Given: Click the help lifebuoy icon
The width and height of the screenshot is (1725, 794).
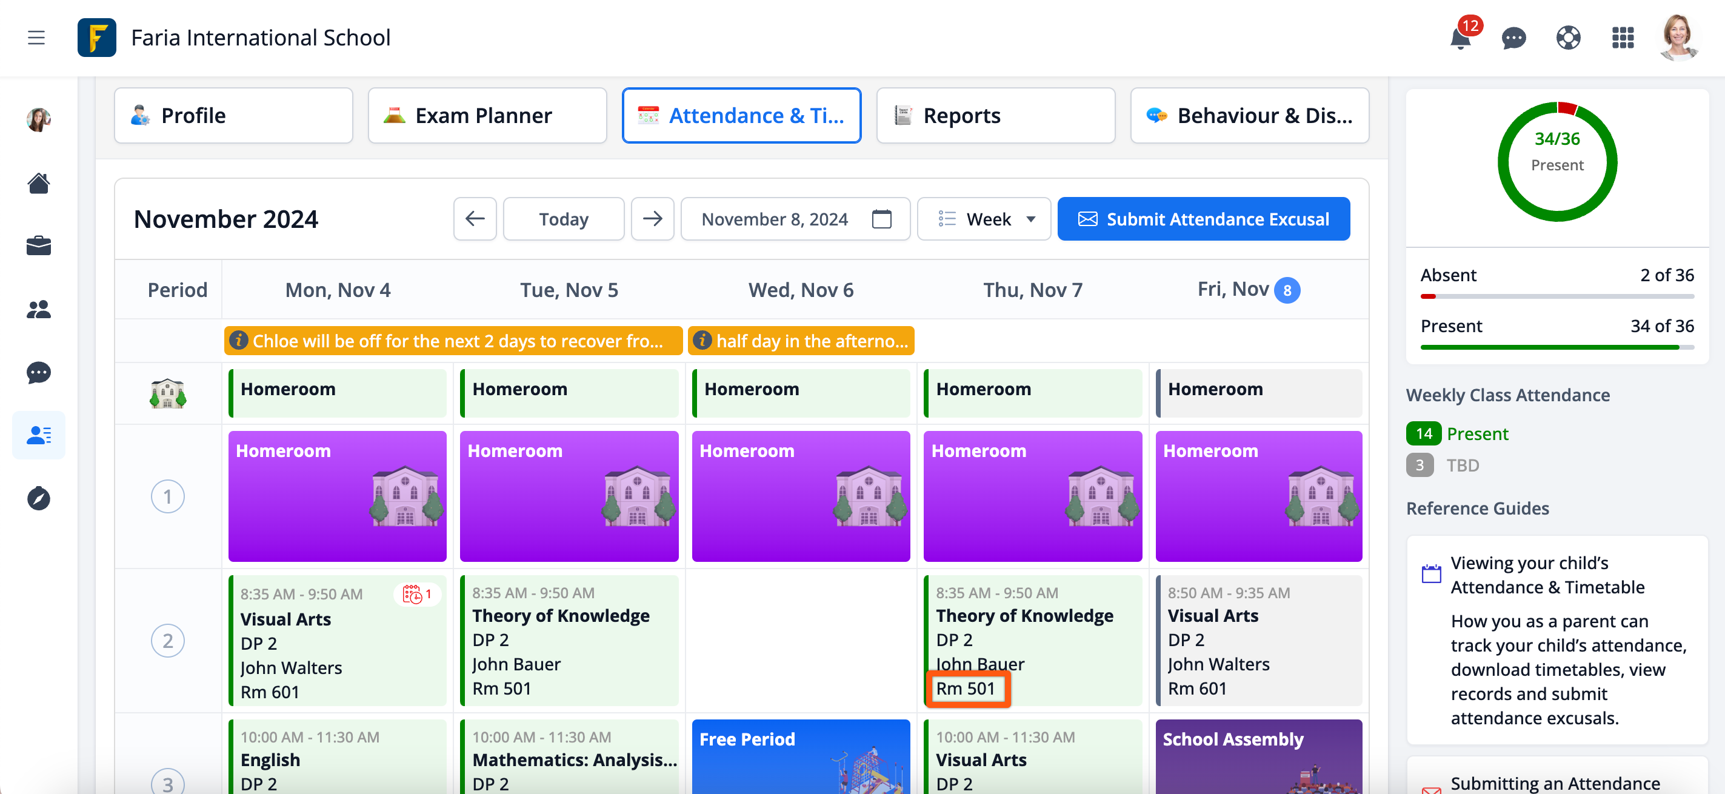Looking at the screenshot, I should pos(1567,38).
